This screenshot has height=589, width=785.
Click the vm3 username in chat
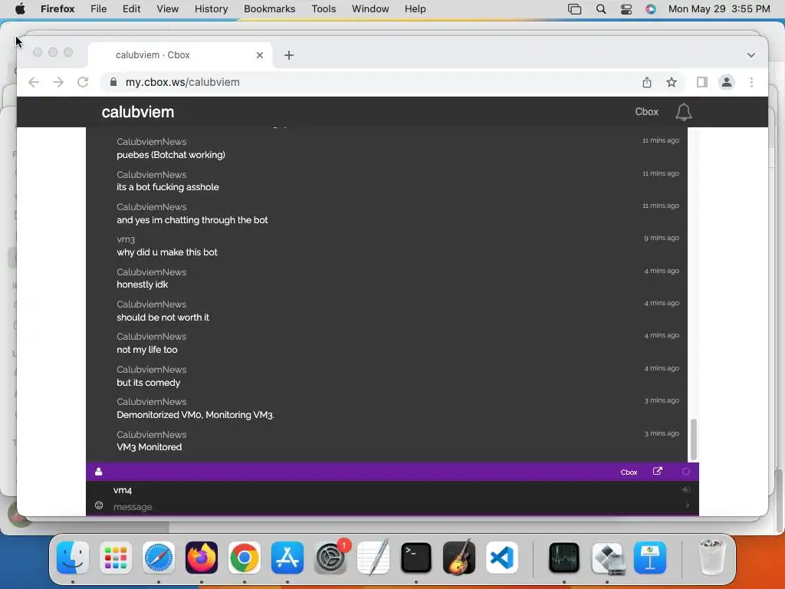pyautogui.click(x=126, y=239)
